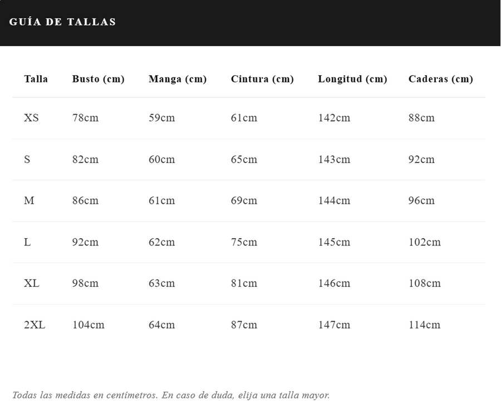The image size is (501, 418).
Task: Click the Busto (cm) column header
Action: click(x=98, y=79)
